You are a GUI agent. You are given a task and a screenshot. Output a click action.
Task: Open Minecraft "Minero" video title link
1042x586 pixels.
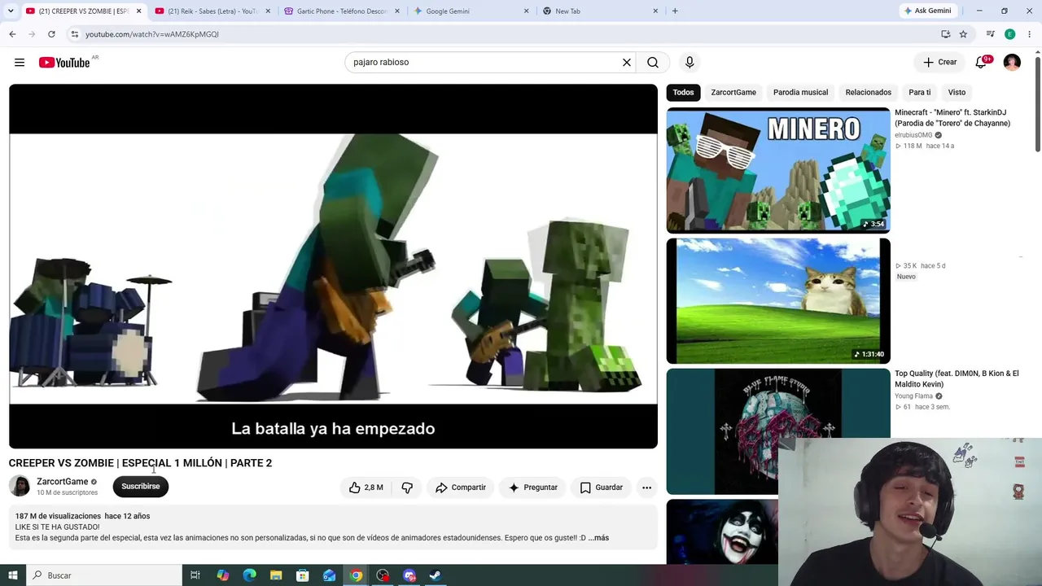pyautogui.click(x=952, y=118)
